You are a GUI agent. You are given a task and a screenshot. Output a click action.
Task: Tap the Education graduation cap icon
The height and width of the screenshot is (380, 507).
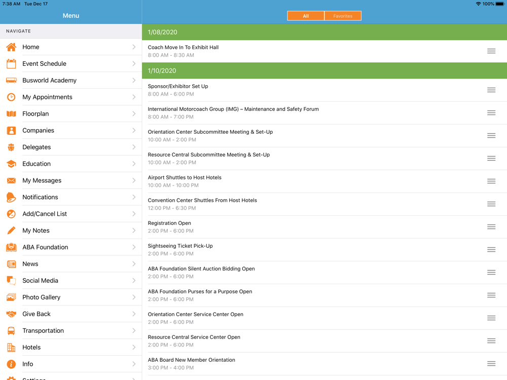11,164
